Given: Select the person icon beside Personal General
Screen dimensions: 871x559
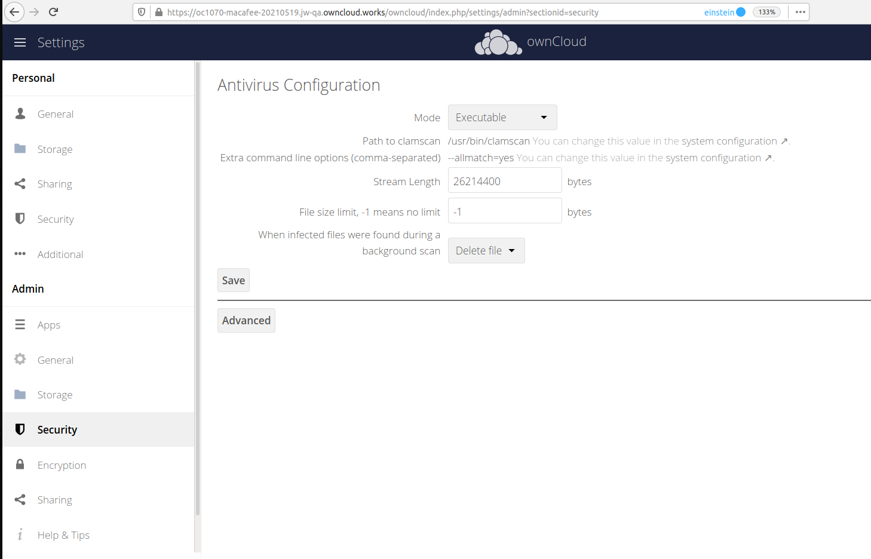Looking at the screenshot, I should 20,113.
